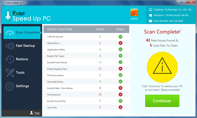Click the Admin user avatar
Image resolution: width=197 pixels, height=118 pixels.
135,13
